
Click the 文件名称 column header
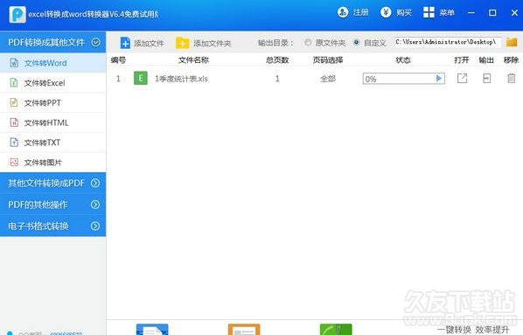(x=193, y=60)
